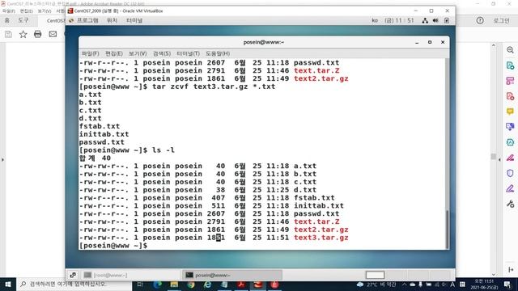Viewport: 518px width, 291px height.
Task: Switch to Acrobat's 홈 tab
Action: [7, 20]
